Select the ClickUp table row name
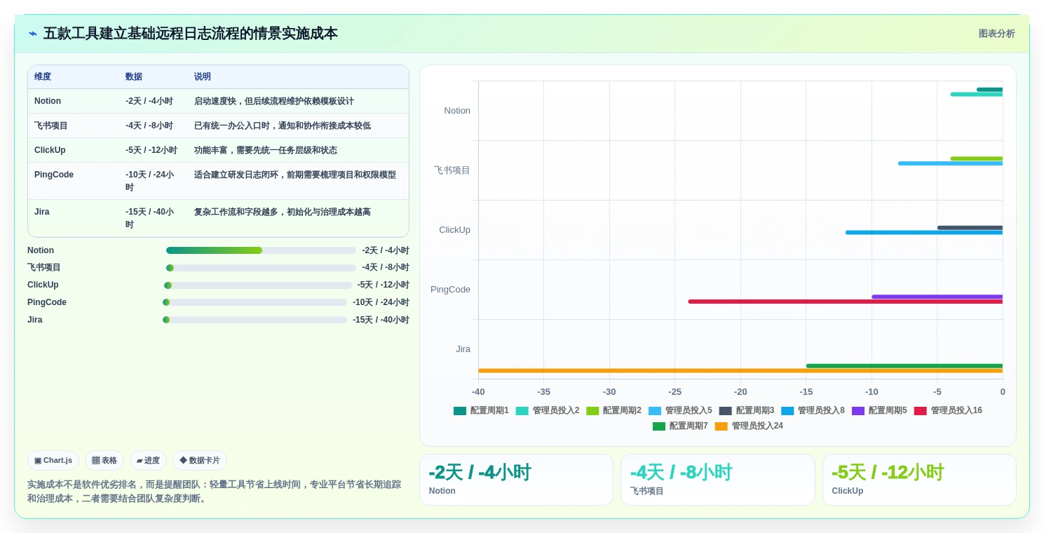The width and height of the screenshot is (1044, 533). (50, 150)
